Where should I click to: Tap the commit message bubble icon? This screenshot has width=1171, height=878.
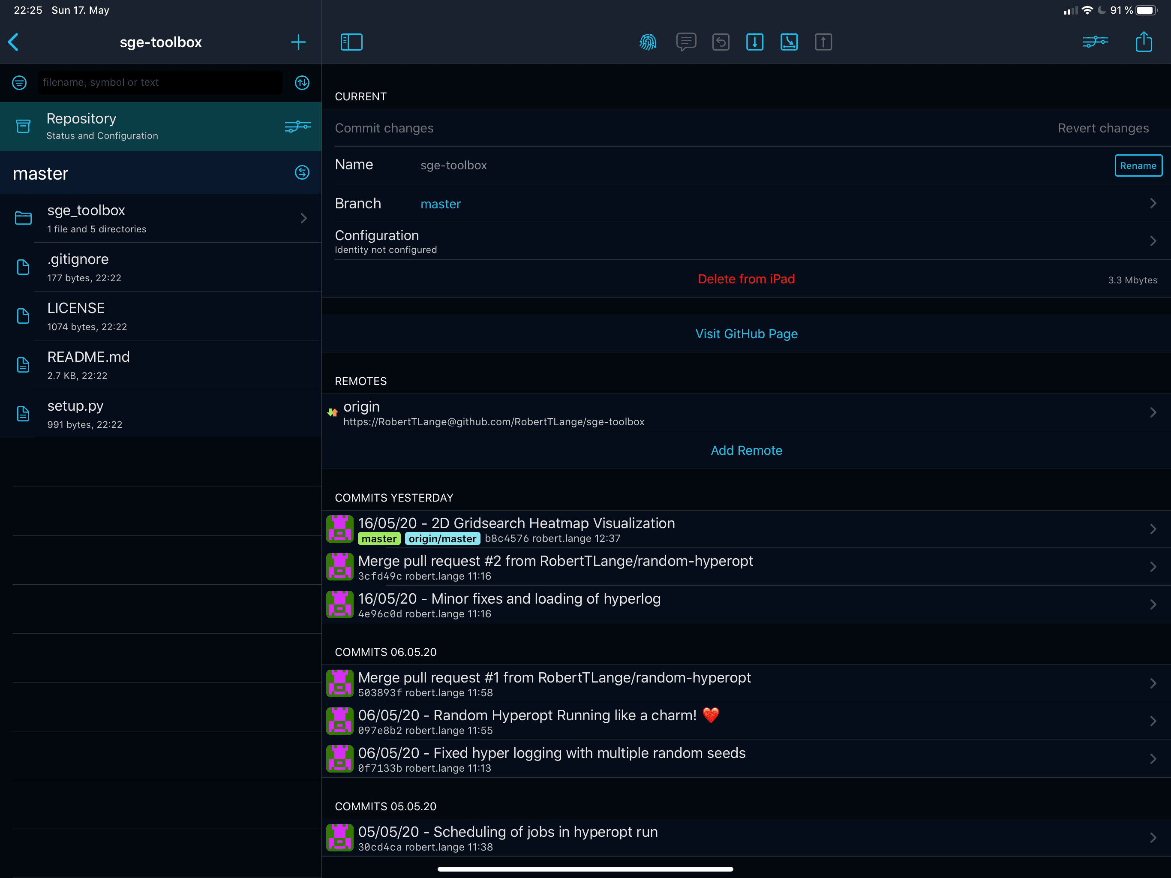(686, 42)
